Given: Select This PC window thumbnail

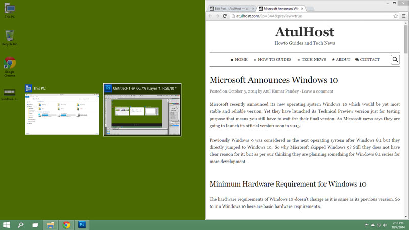Looking at the screenshot, I should tap(62, 110).
